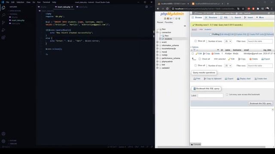Click the Create PHP code link
The width and height of the screenshot is (275, 154).
coord(257,34)
